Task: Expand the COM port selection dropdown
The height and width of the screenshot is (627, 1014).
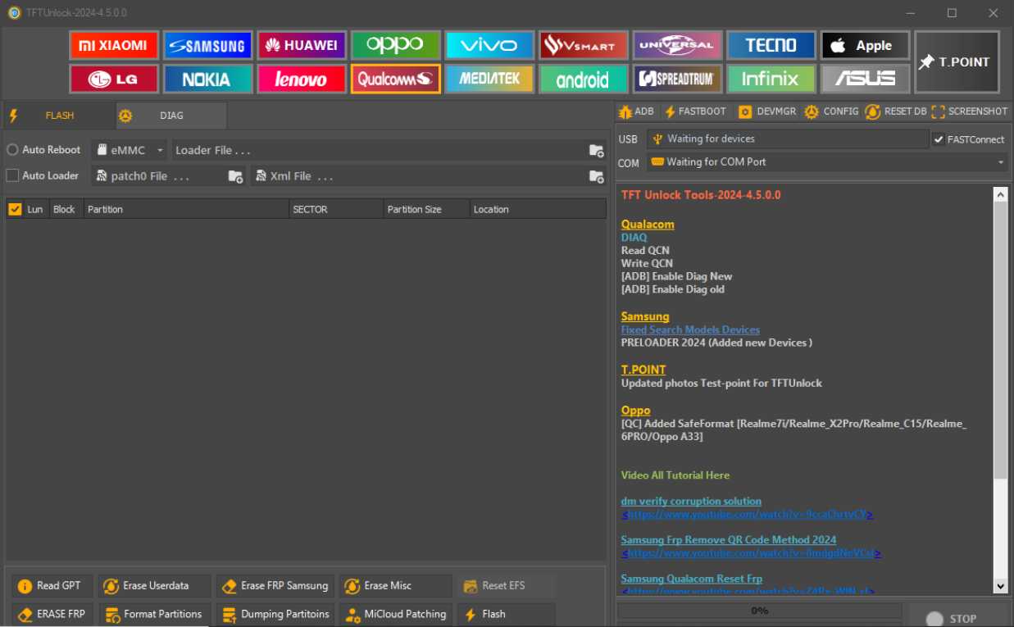Action: click(x=999, y=162)
